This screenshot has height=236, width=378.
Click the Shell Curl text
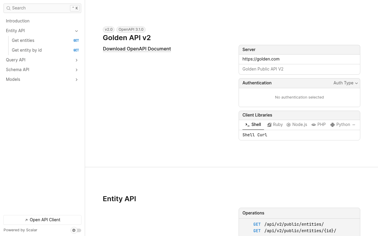tap(255, 135)
